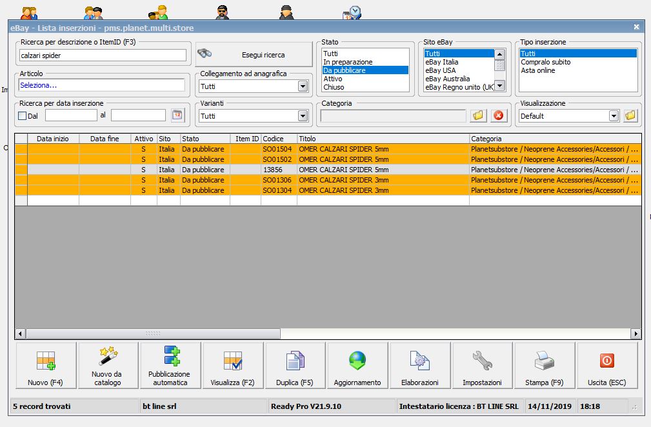Screen dimensions: 651x427
Task: Sort by the Titolo column header
Action: tap(383, 139)
